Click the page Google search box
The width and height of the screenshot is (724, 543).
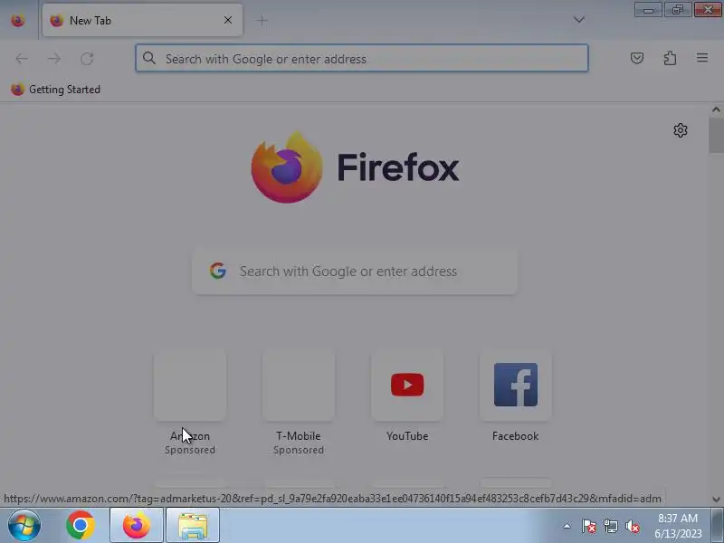click(355, 271)
